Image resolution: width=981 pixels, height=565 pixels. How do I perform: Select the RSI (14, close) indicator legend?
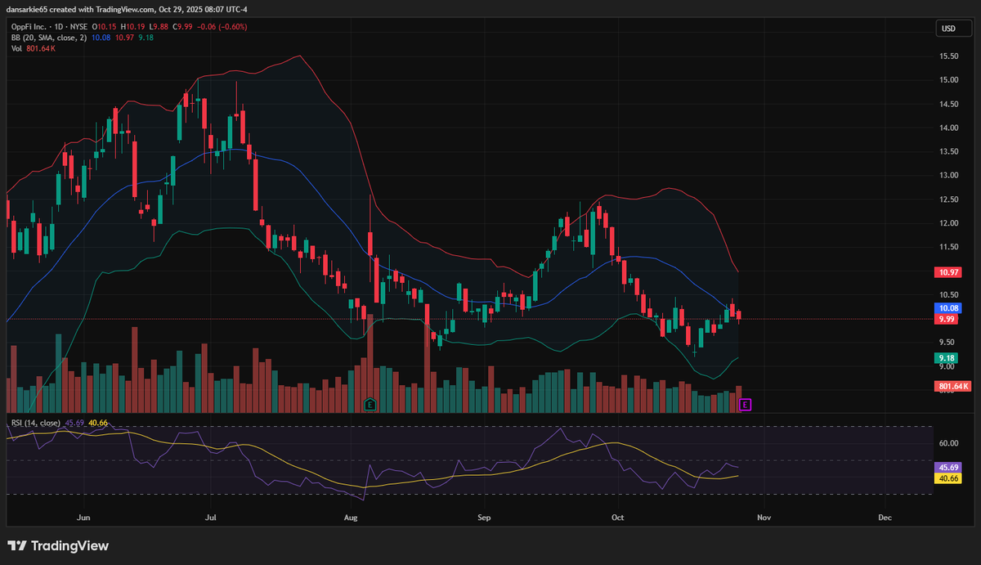pos(36,422)
